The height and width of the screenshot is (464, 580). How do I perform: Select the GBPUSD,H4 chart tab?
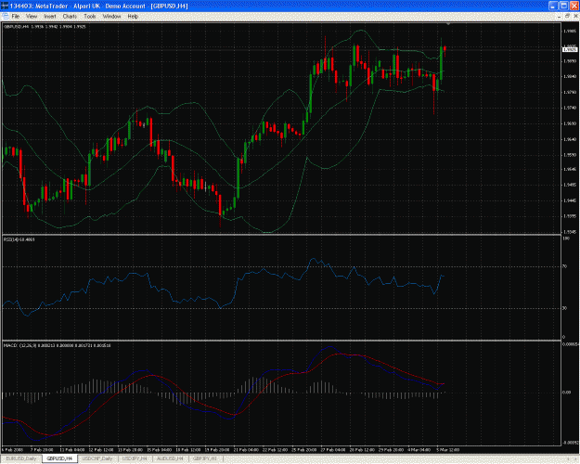click(x=59, y=458)
